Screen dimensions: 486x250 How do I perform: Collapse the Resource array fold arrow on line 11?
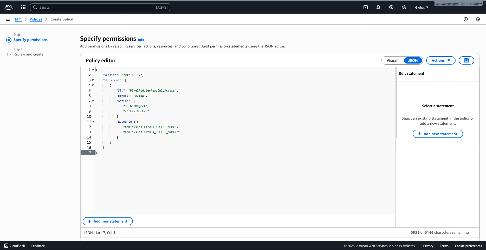pyautogui.click(x=93, y=122)
